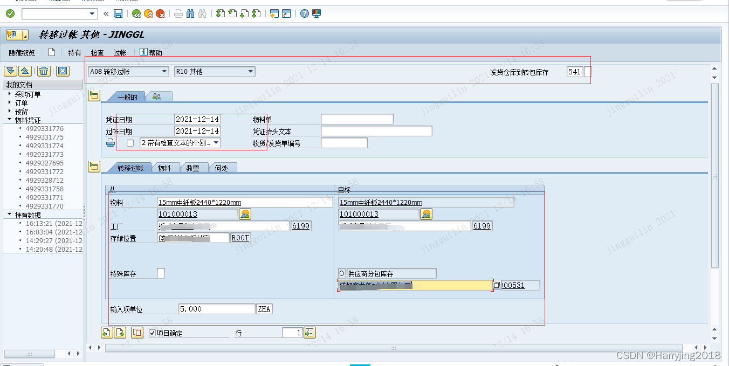Switch to the 何处 item tab

[222, 168]
